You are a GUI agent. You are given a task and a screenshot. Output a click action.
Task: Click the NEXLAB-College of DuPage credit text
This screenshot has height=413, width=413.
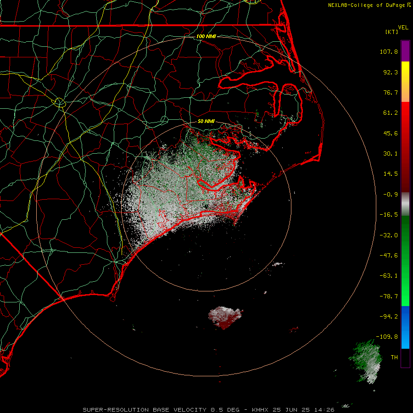tap(367, 5)
